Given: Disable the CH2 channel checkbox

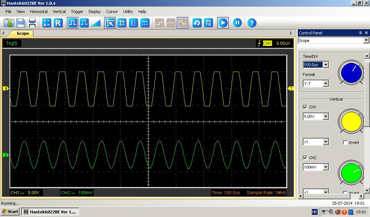Looking at the screenshot, I should [305, 158].
